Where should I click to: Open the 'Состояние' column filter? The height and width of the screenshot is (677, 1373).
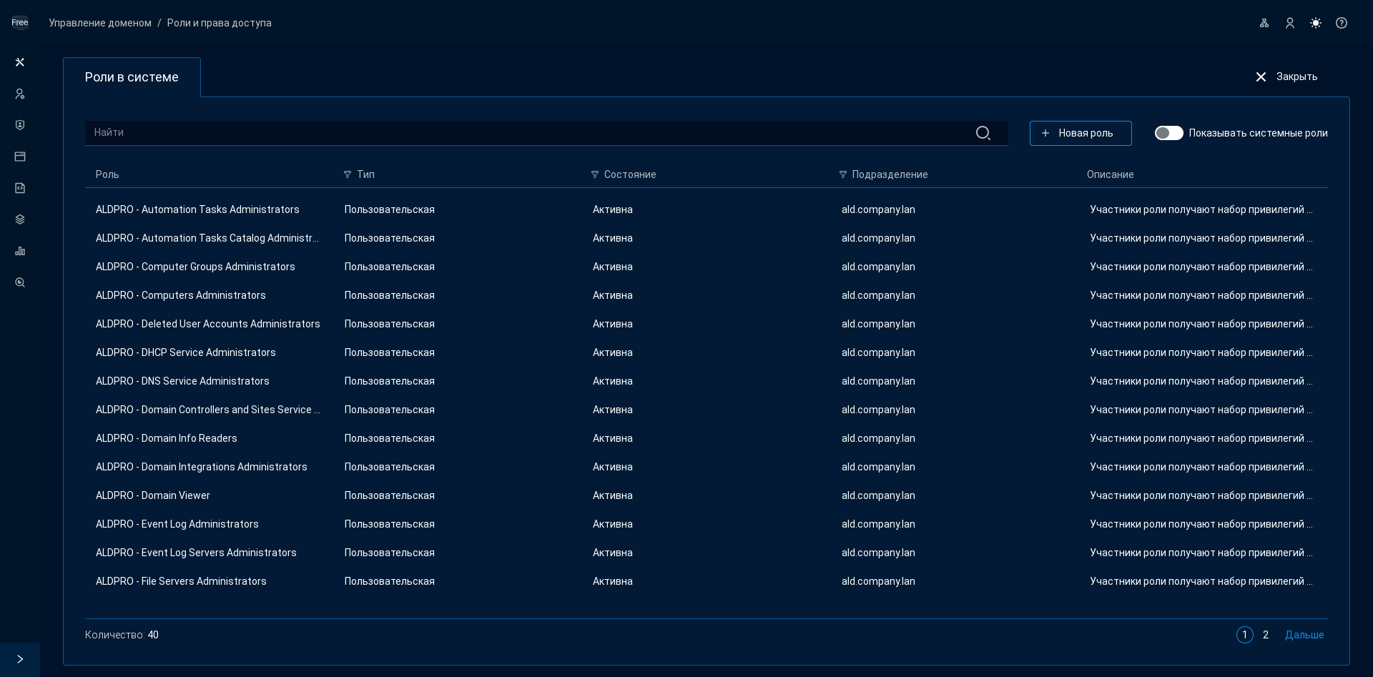click(x=595, y=174)
